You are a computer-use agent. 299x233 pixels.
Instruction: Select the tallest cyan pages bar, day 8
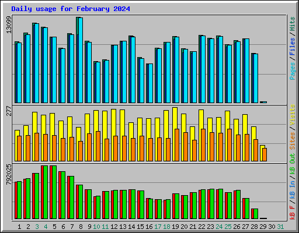click(x=81, y=60)
